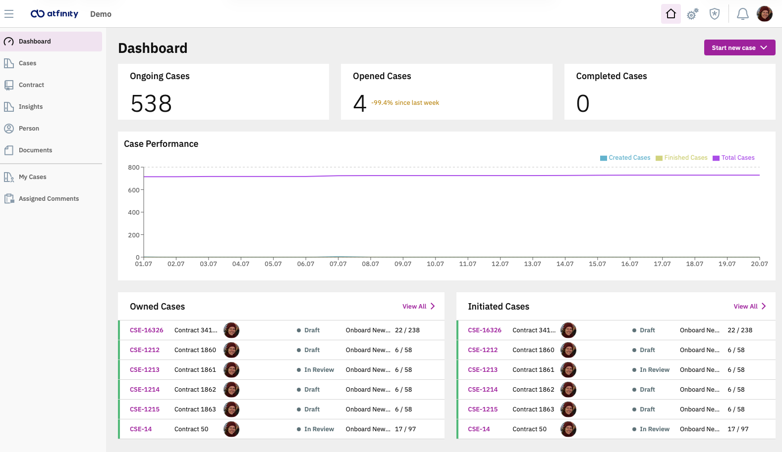Click owner avatar in Owned Cases CSE-1212 row

click(231, 350)
